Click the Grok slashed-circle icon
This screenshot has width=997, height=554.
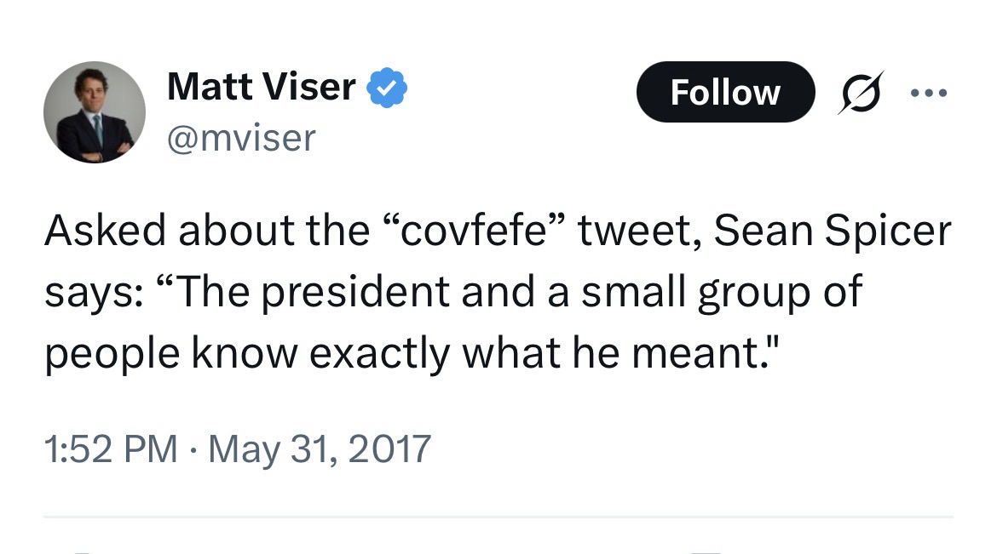(860, 93)
